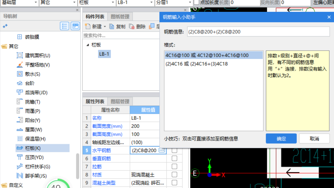Click the 建筑面积(U) icon
Image resolution: width=334 pixels, height=188 pixels.
20,56
